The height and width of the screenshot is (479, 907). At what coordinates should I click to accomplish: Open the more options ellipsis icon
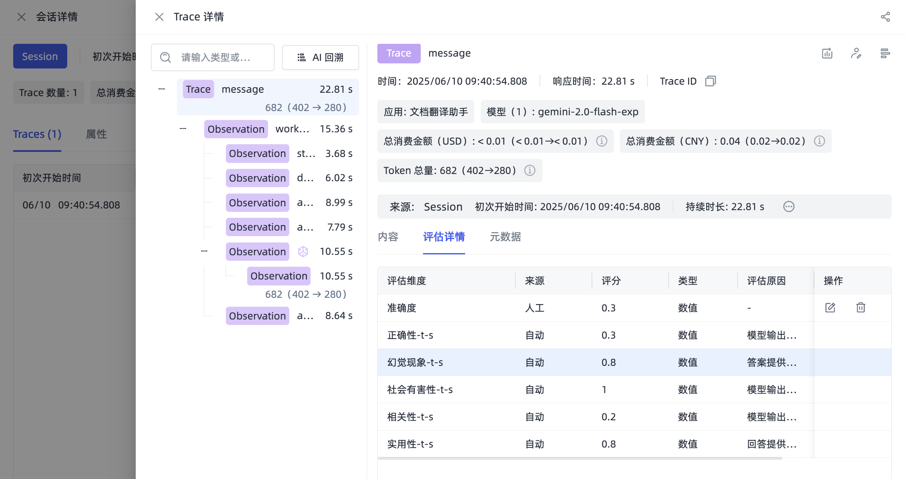pos(789,207)
